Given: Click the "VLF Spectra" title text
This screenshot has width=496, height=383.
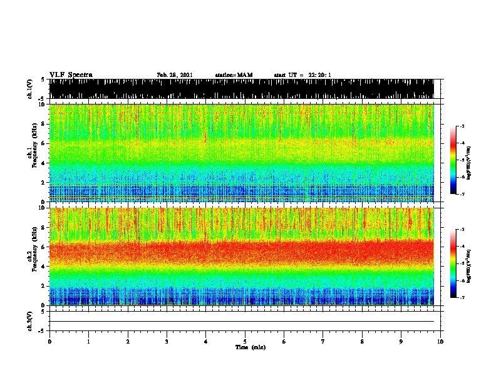Looking at the screenshot, I should tap(71, 74).
